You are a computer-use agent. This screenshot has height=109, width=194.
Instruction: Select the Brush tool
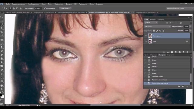pos(2,44)
